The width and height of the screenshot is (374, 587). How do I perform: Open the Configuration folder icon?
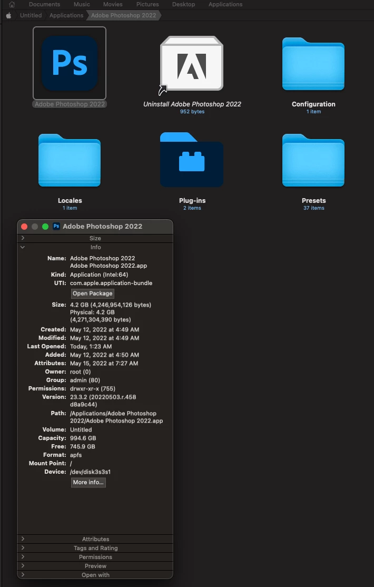coord(313,64)
